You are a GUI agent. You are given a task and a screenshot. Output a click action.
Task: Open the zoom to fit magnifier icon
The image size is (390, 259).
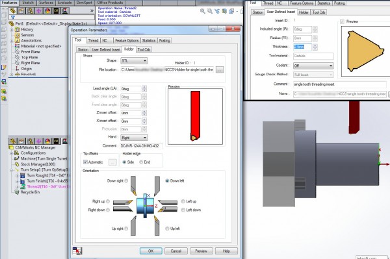[203, 11]
